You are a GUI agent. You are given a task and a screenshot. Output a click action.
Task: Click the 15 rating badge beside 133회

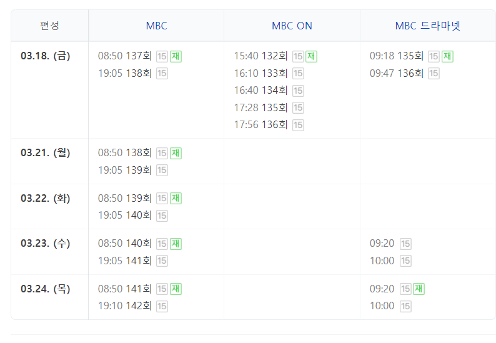(298, 73)
